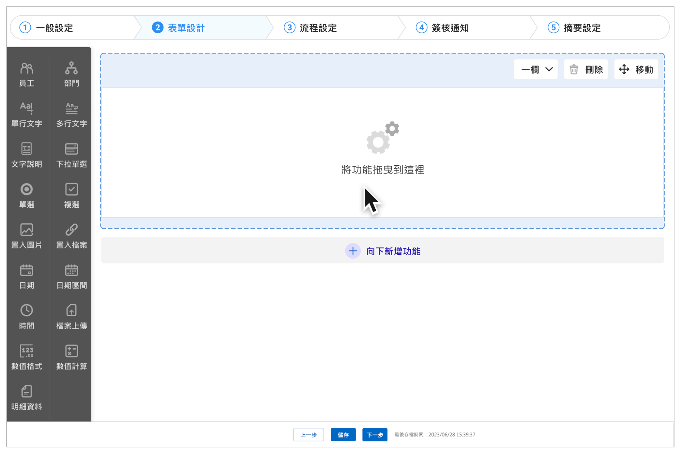The width and height of the screenshot is (681, 450).
Task: Select the 複選 checkbox field tool
Action: tap(71, 196)
